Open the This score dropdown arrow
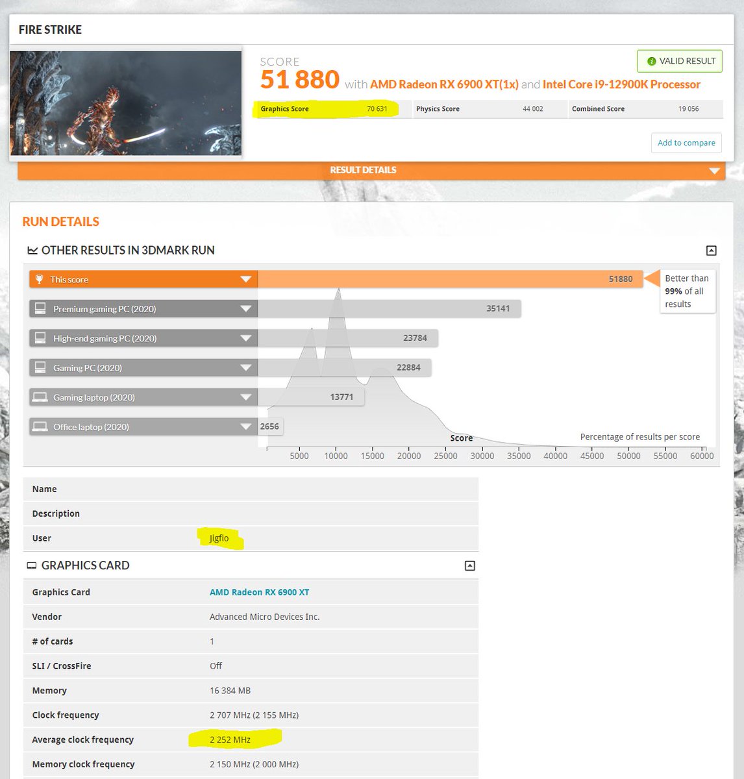 pyautogui.click(x=245, y=279)
